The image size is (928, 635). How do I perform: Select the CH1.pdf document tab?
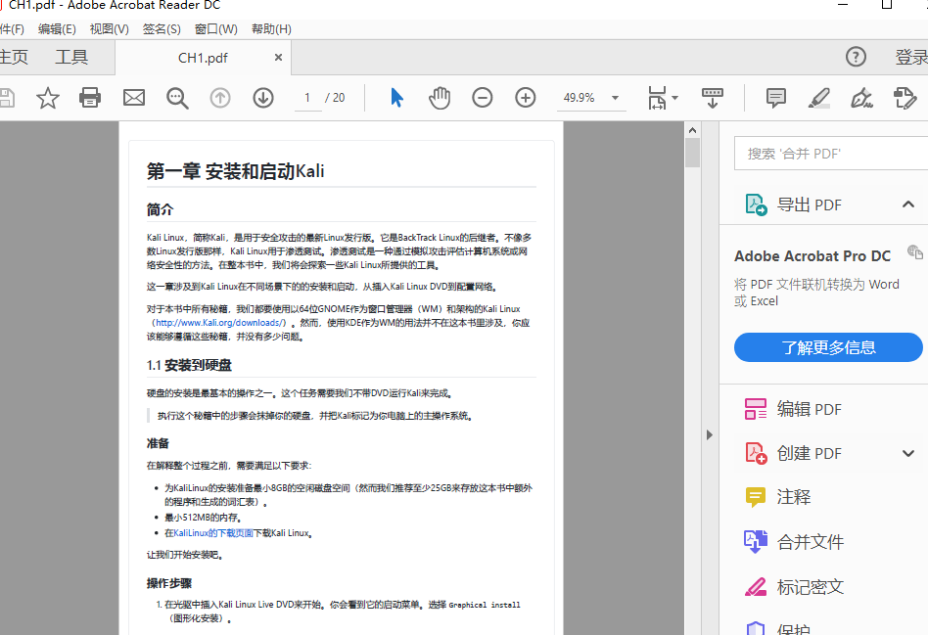(203, 58)
